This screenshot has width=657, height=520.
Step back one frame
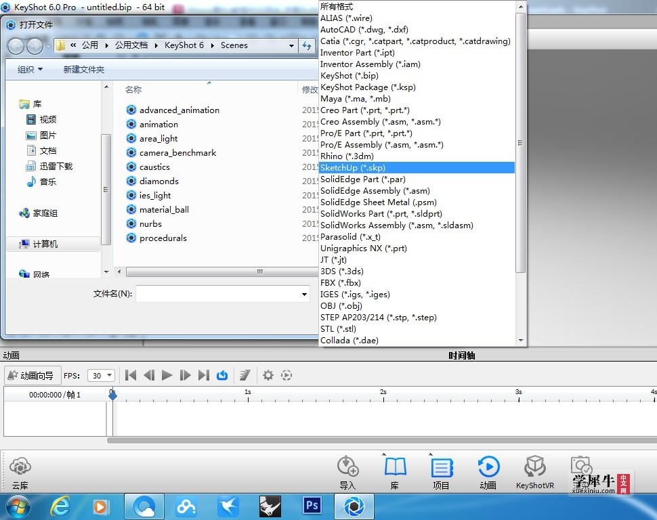pyautogui.click(x=149, y=375)
